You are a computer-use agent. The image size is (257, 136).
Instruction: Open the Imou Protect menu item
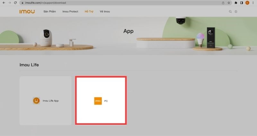70,12
